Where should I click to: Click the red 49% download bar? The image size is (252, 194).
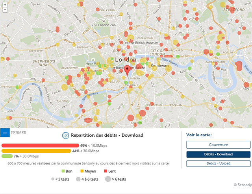[x=40, y=146]
